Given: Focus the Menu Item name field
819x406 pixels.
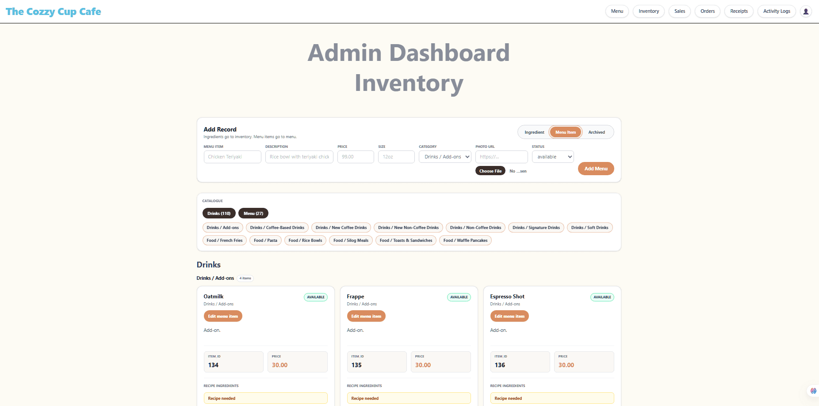Looking at the screenshot, I should coord(233,157).
